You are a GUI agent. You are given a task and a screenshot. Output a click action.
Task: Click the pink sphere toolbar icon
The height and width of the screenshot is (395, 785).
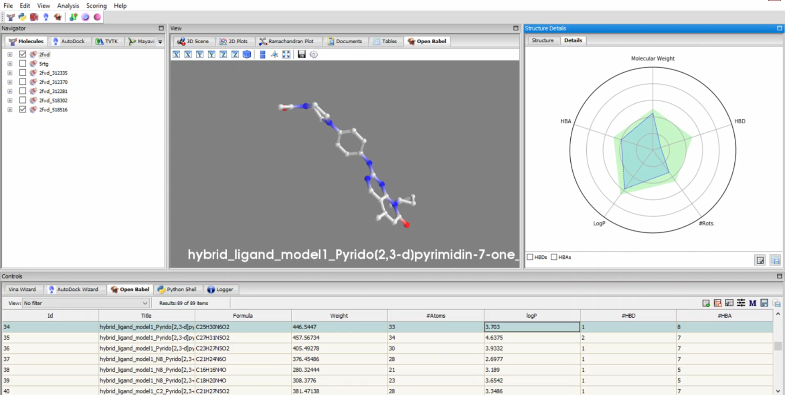[97, 17]
